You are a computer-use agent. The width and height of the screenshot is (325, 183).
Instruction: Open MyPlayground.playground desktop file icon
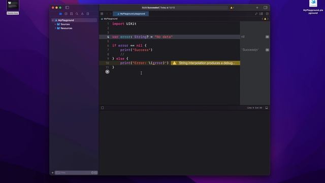coord(313,7)
